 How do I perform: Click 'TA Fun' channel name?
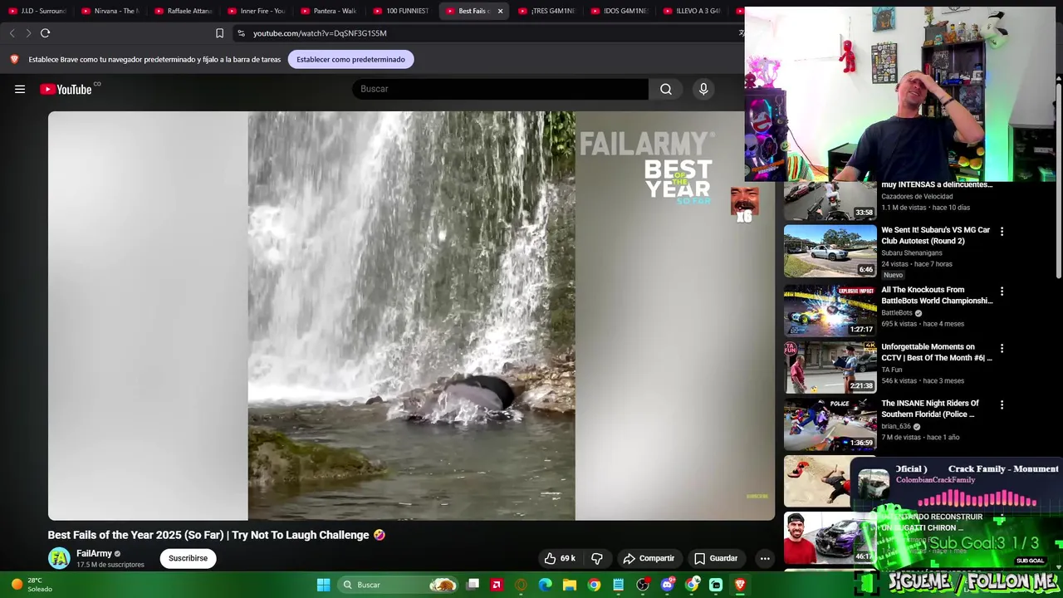891,370
